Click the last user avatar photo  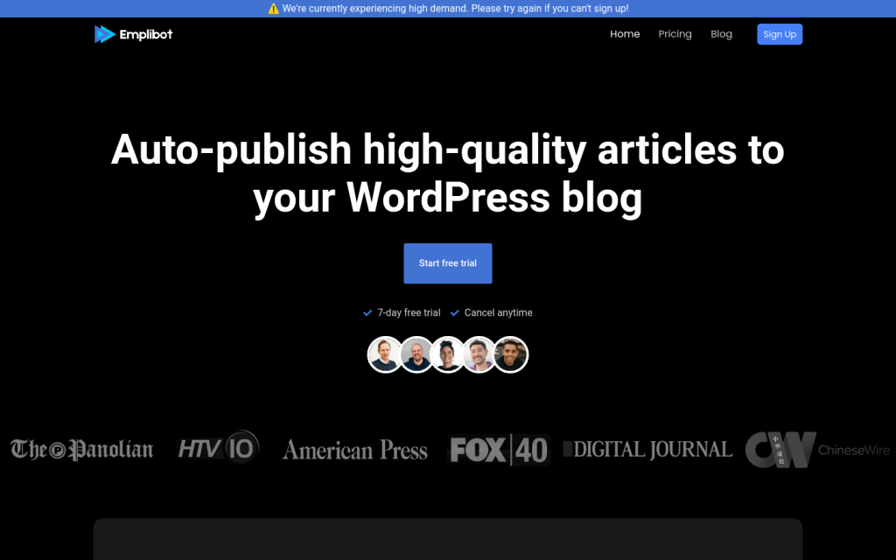[511, 354]
